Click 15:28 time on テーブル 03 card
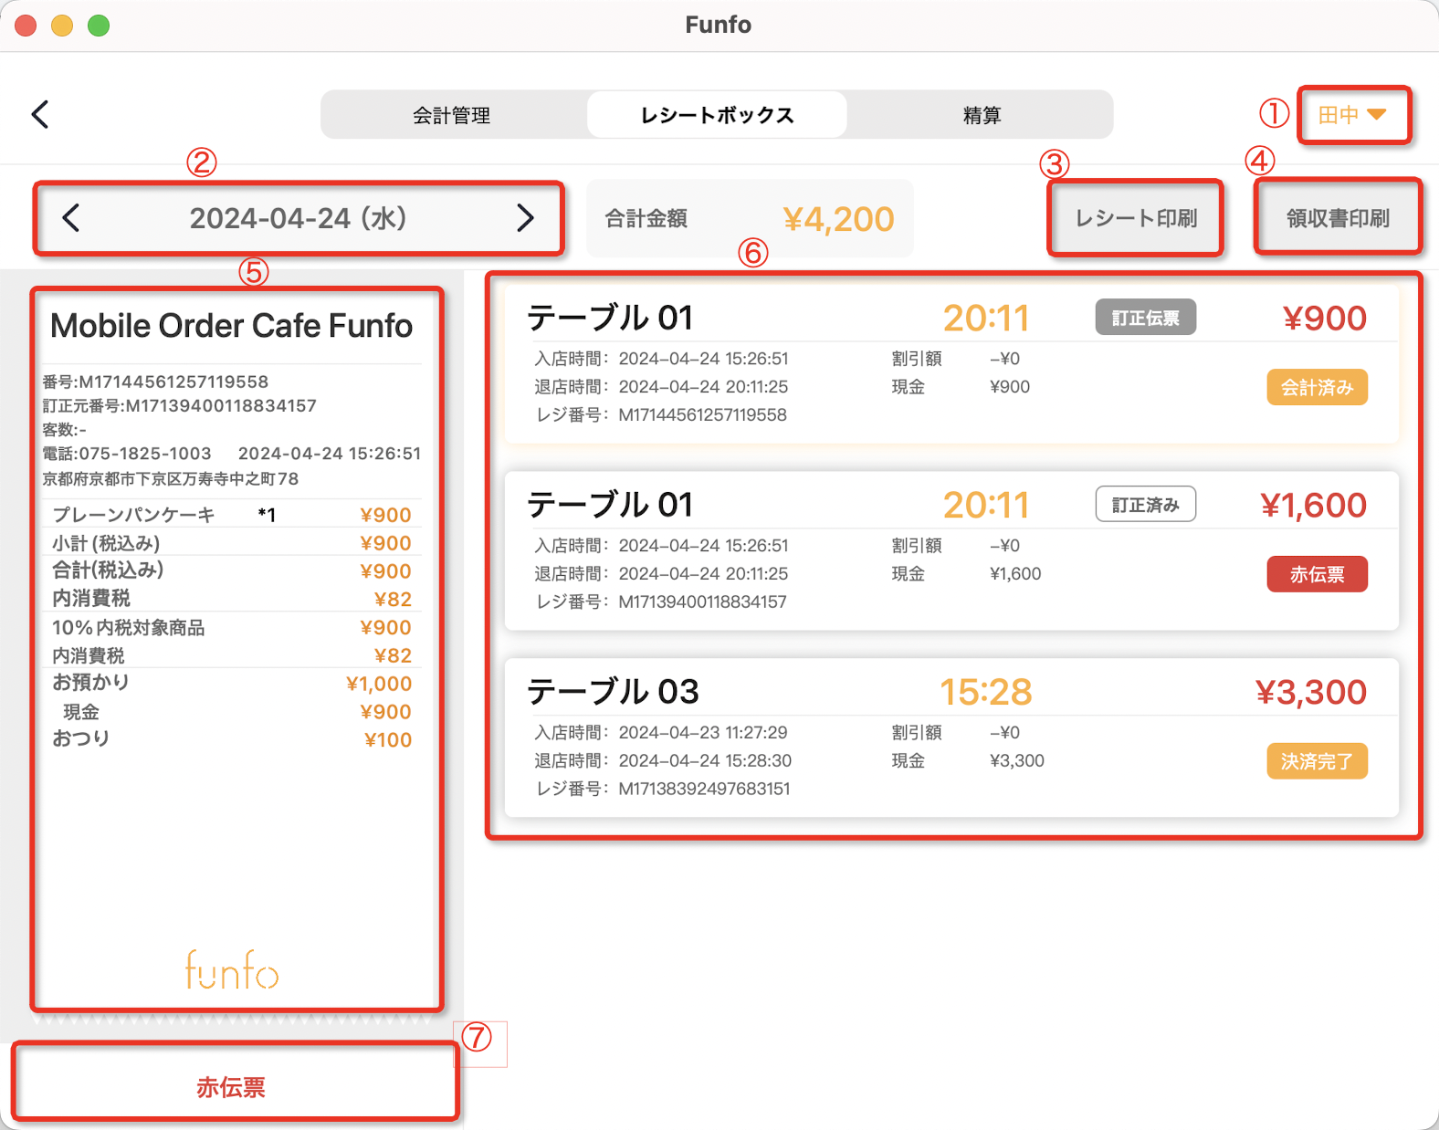Viewport: 1439px width, 1130px height. click(986, 692)
